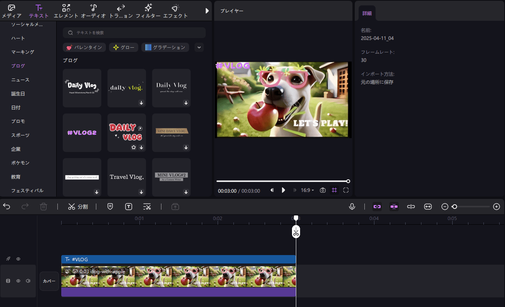Add a marker with the marker icon
Viewport: 505px width, 307px height.
pyautogui.click(x=110, y=207)
